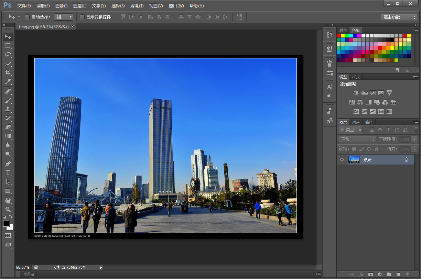Select the Hand tool
The height and width of the screenshot is (279, 421).
point(8,200)
